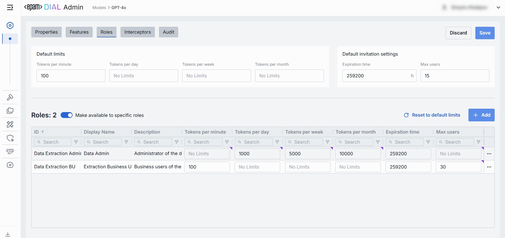
Task: Click the handshake icon in the sidebar
Action: pos(10,151)
